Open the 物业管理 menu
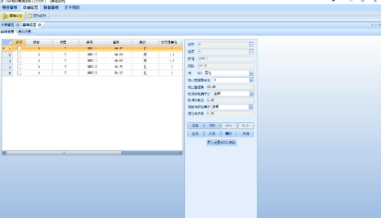 (10, 8)
